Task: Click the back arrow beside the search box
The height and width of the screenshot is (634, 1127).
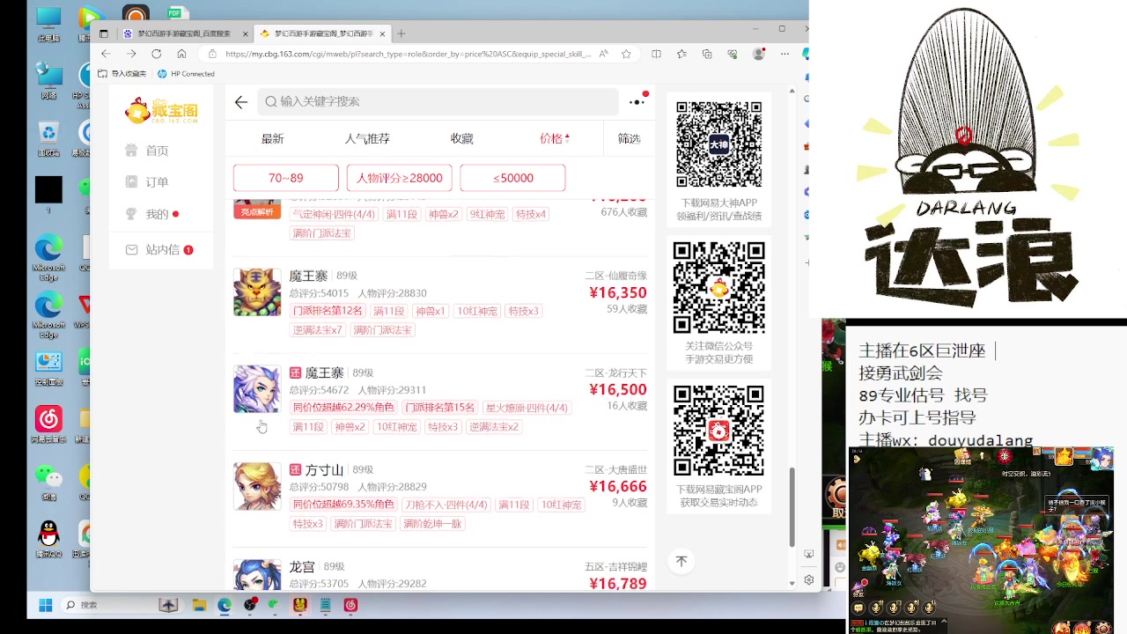Action: [241, 102]
